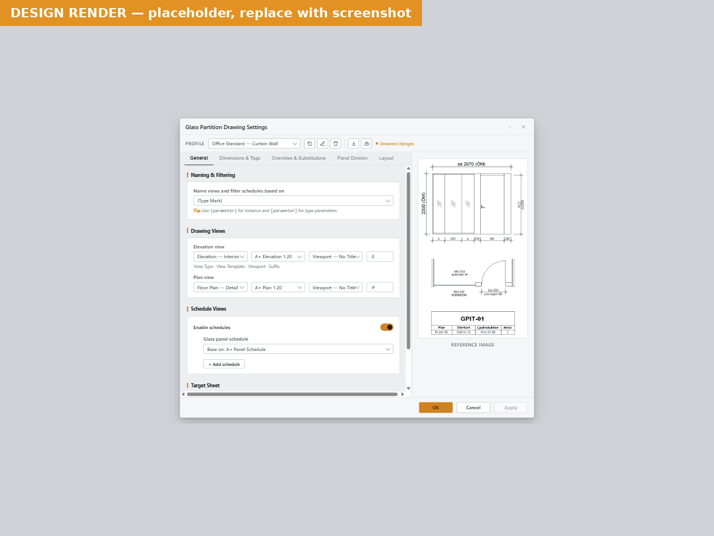Open the Plan view Viewport — No Title dropdown
Screen dimensions: 714x536
point(336,288)
